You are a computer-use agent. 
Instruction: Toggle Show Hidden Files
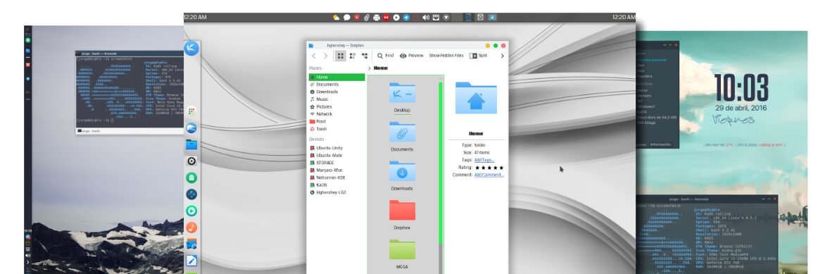446,56
